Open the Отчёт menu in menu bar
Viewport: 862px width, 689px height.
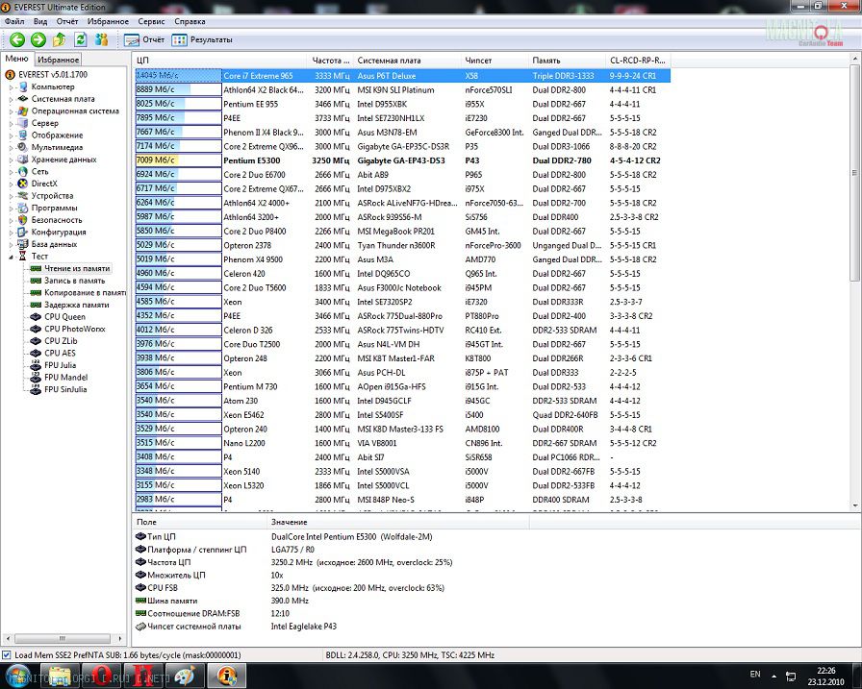coord(67,21)
